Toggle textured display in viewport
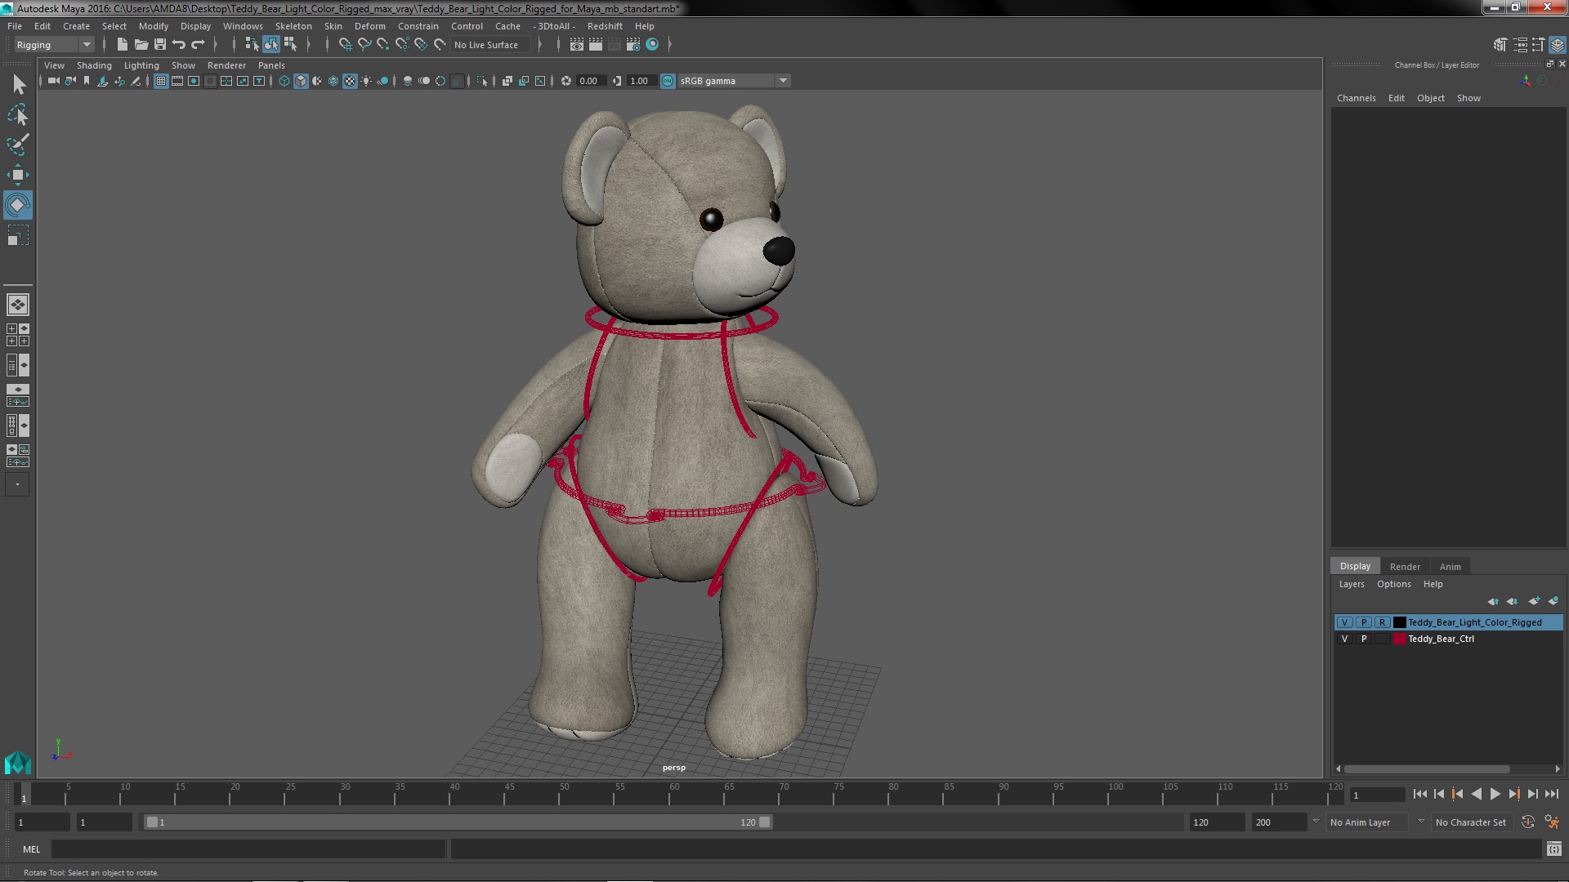 [350, 81]
